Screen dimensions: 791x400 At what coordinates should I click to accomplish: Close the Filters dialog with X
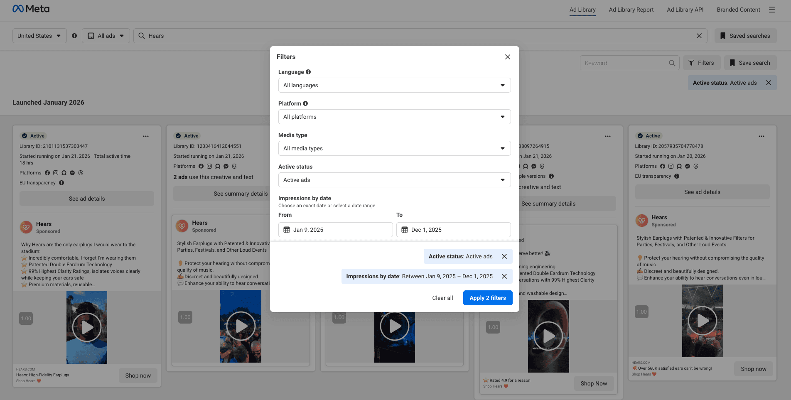(x=508, y=57)
